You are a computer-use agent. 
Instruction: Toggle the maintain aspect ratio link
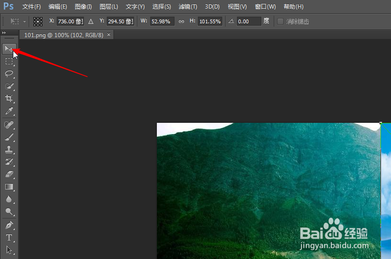[181, 22]
